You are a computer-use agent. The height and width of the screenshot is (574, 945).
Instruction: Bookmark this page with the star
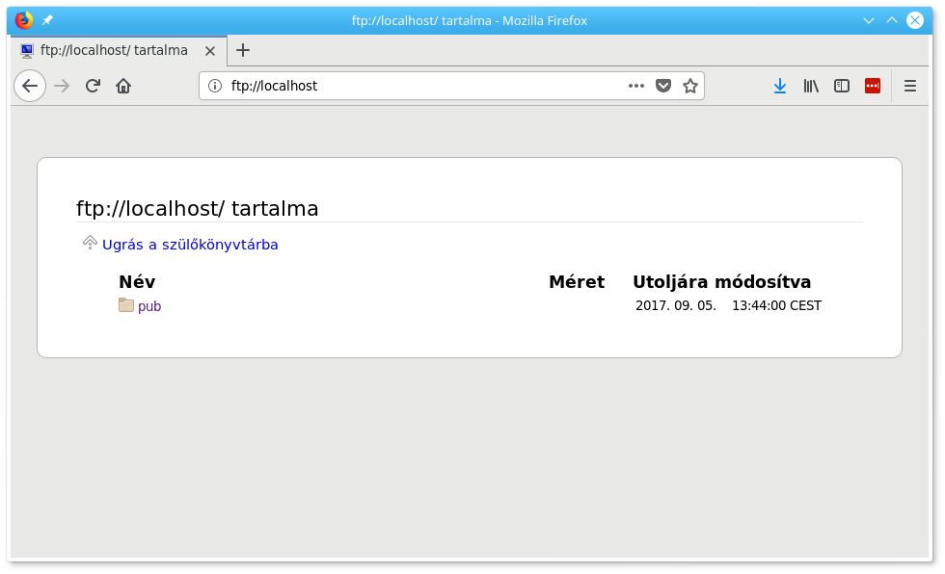pos(690,86)
